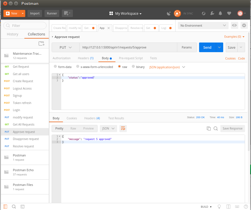This screenshot has height=210, width=251.
Task: Open manage environments gear icon
Action: pyautogui.click(x=244, y=26)
